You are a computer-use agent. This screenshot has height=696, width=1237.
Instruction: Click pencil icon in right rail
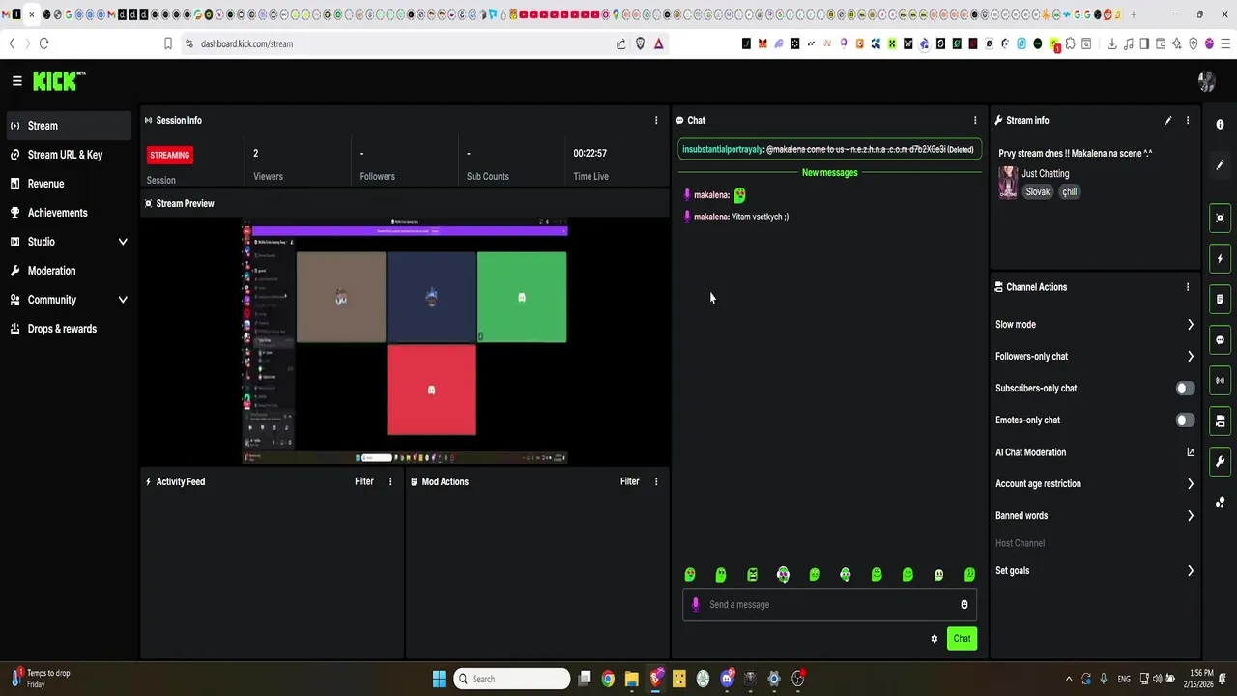1220,165
